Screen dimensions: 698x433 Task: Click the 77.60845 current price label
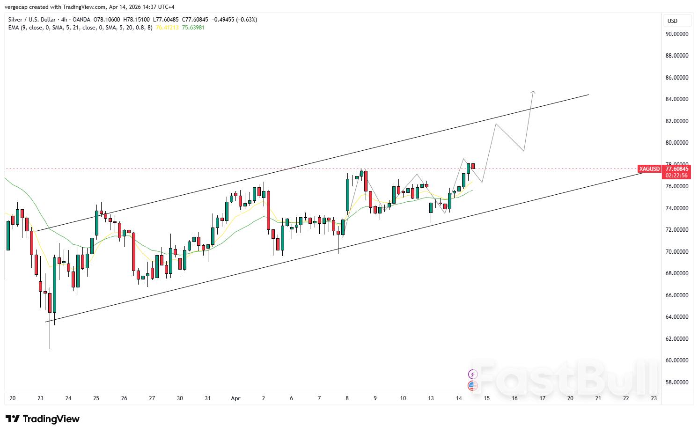click(677, 169)
